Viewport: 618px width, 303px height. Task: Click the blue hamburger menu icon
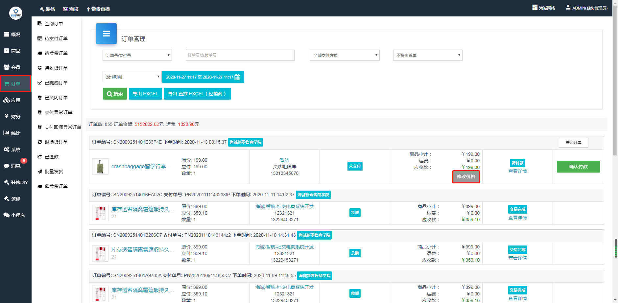pyautogui.click(x=106, y=34)
